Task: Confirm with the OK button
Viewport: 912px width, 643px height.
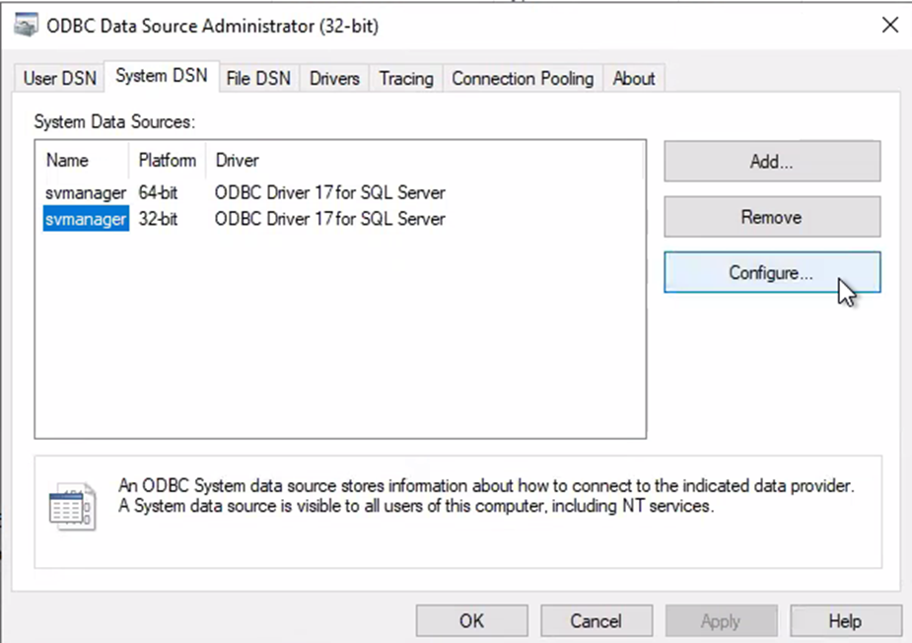Action: coord(471,621)
